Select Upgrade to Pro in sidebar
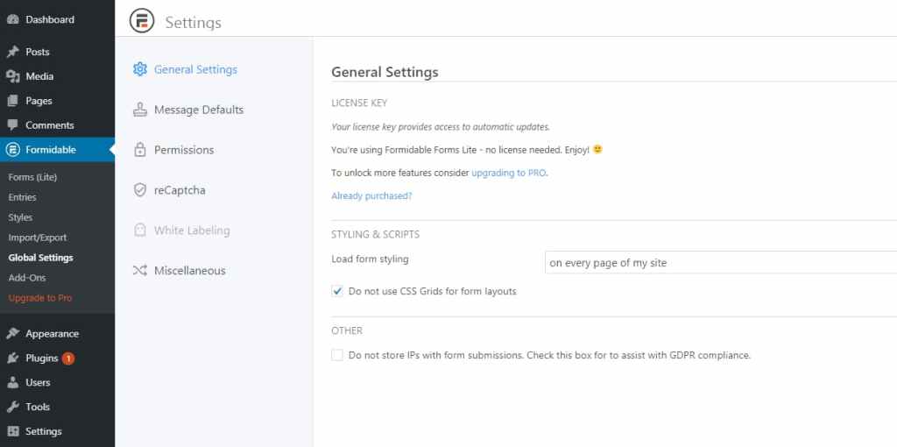The width and height of the screenshot is (897, 447). pos(39,298)
